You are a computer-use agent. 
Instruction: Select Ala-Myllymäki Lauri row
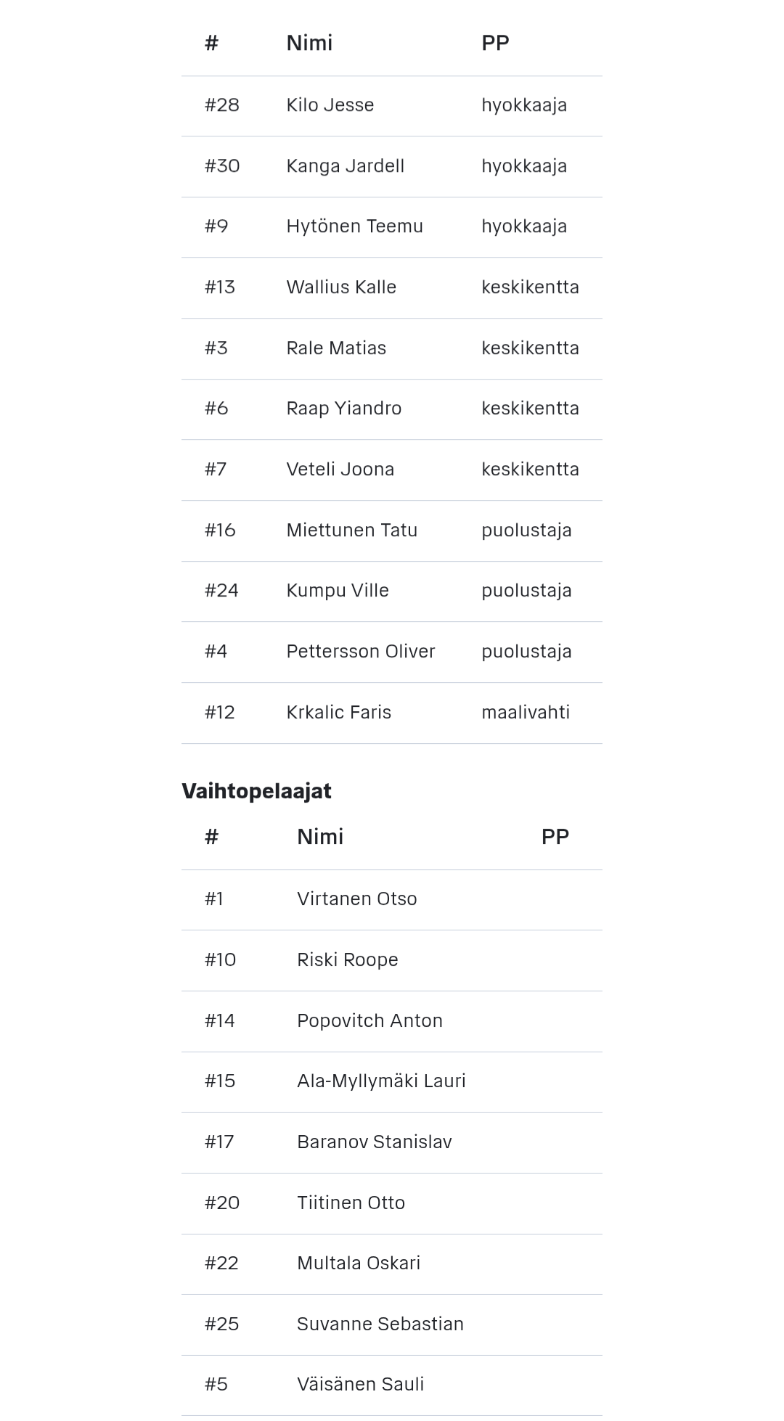pyautogui.click(x=392, y=1082)
